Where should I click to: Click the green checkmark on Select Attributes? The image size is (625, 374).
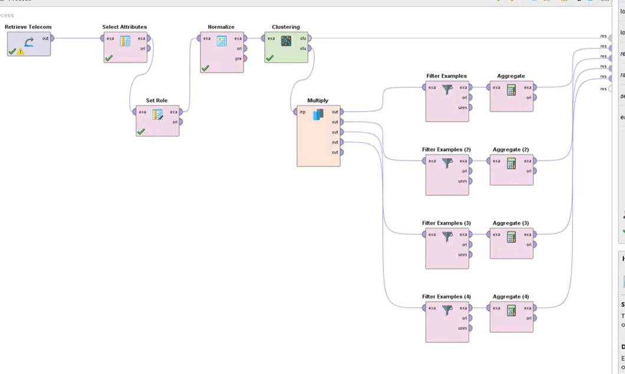pyautogui.click(x=108, y=58)
